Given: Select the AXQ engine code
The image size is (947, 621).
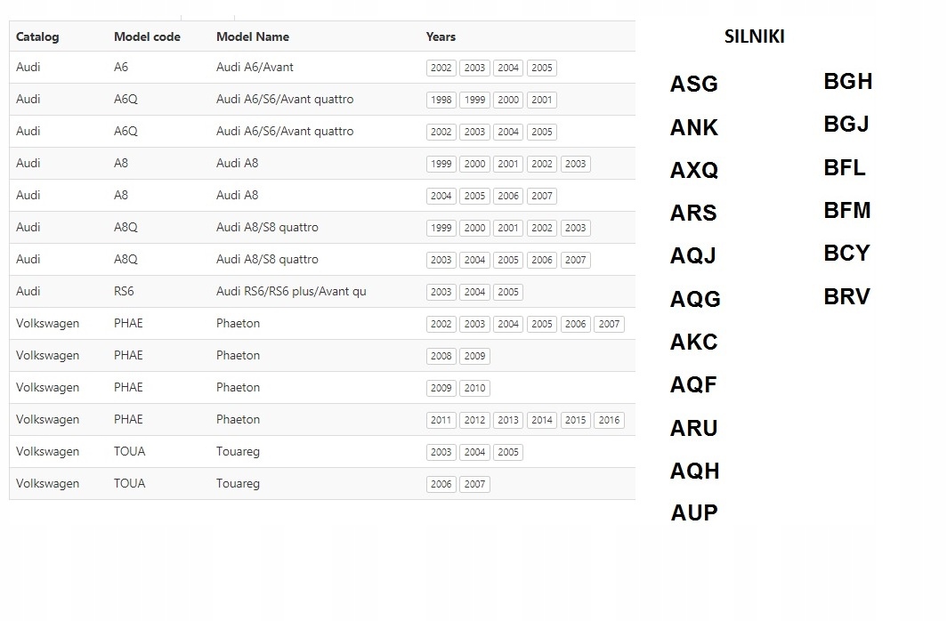Looking at the screenshot, I should pyautogui.click(x=693, y=170).
